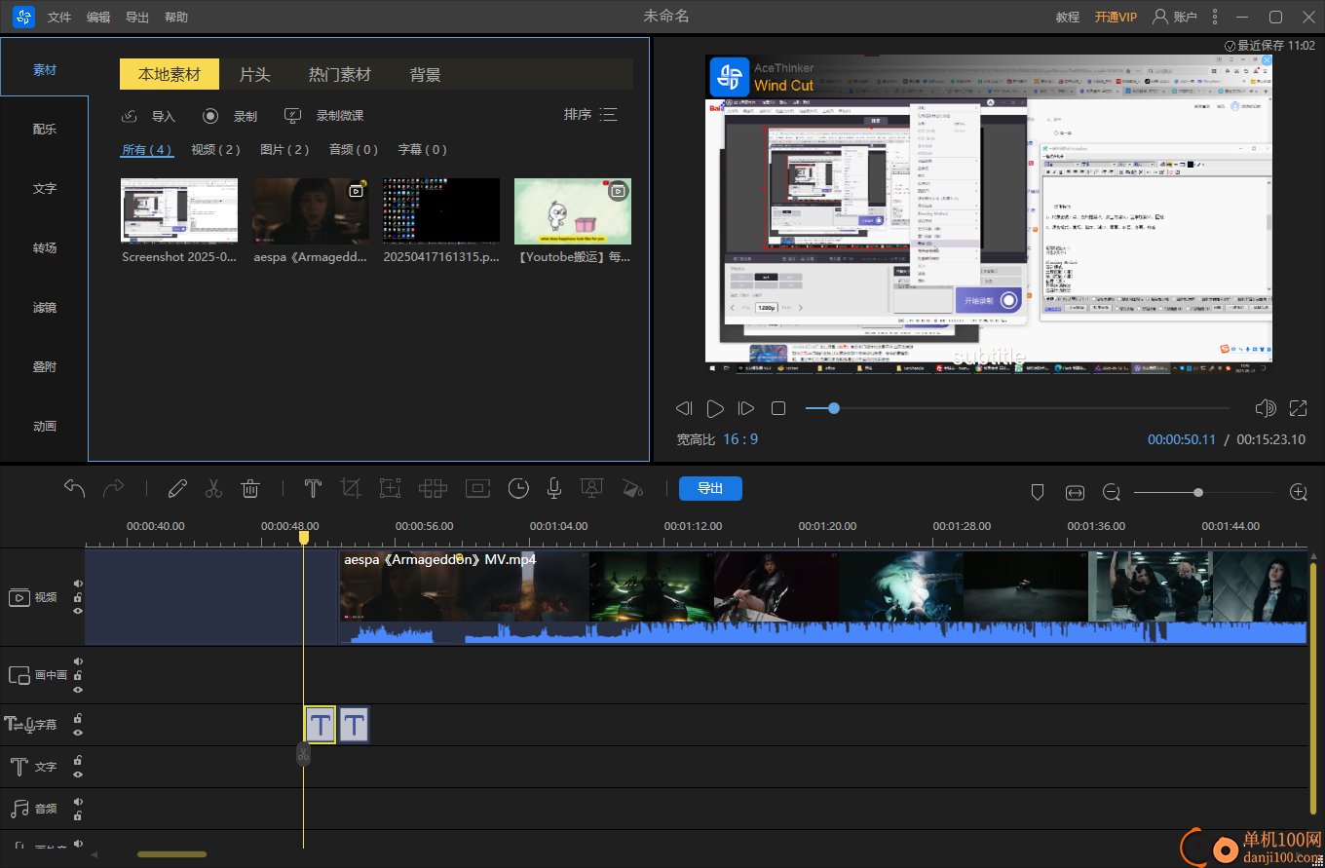1325x868 pixels.
Task: Lock the 画中画 track
Action: [x=78, y=675]
